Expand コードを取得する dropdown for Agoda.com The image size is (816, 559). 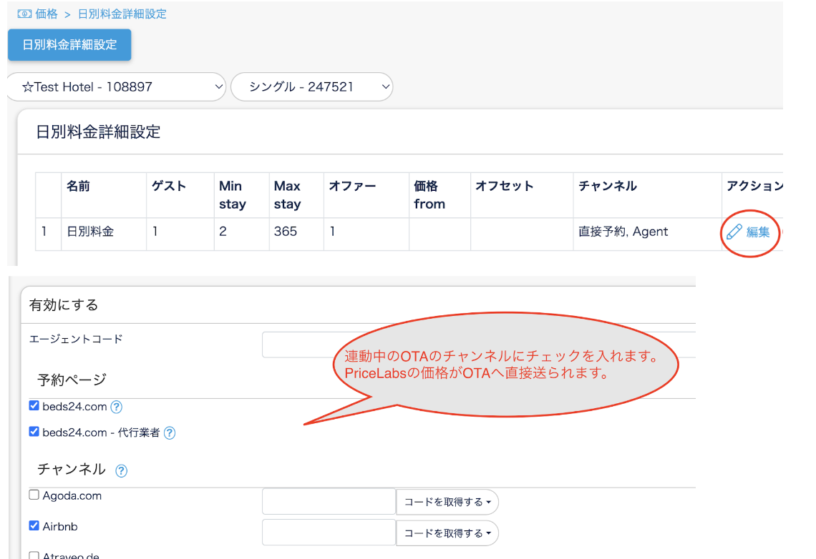pos(447,502)
